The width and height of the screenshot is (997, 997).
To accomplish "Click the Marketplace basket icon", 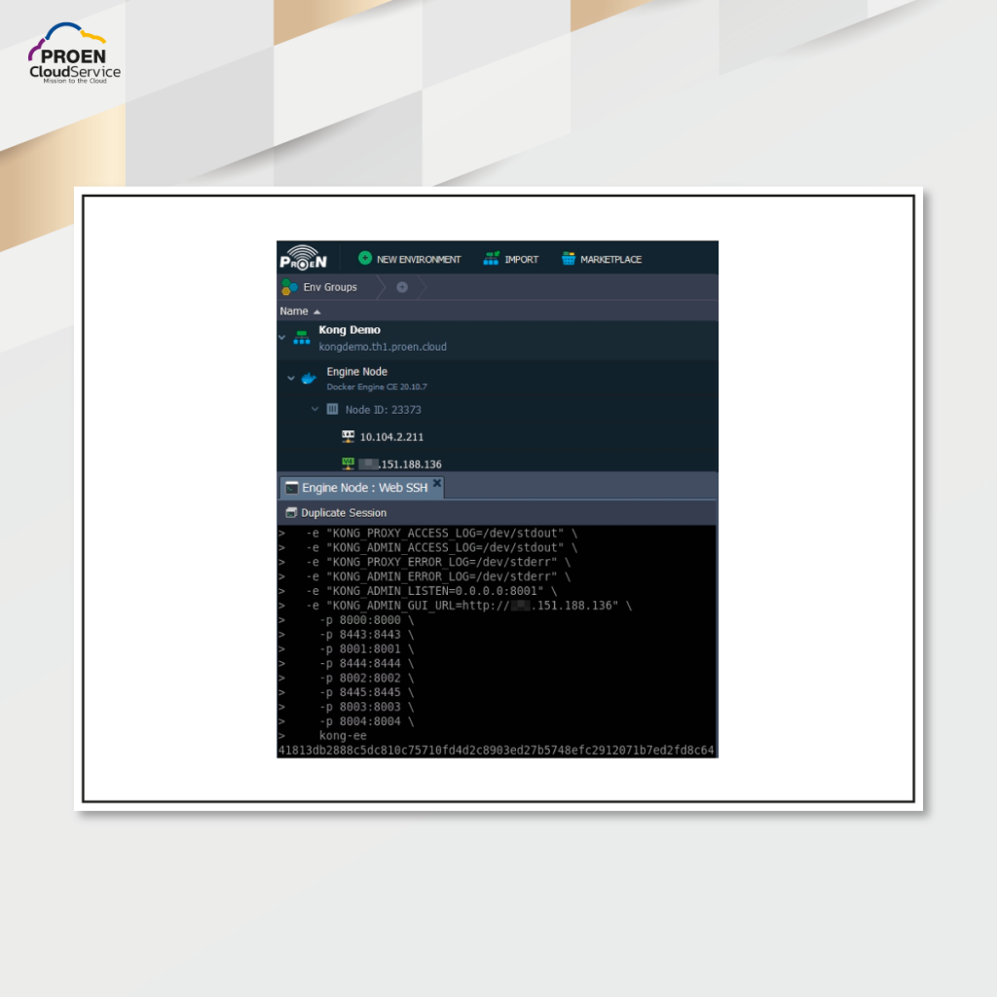I will click(569, 258).
